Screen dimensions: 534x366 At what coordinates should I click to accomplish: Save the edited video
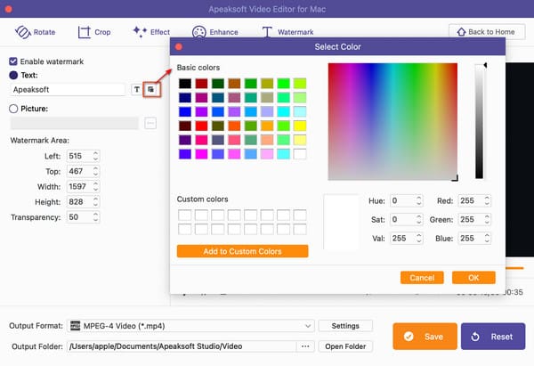tap(425, 337)
